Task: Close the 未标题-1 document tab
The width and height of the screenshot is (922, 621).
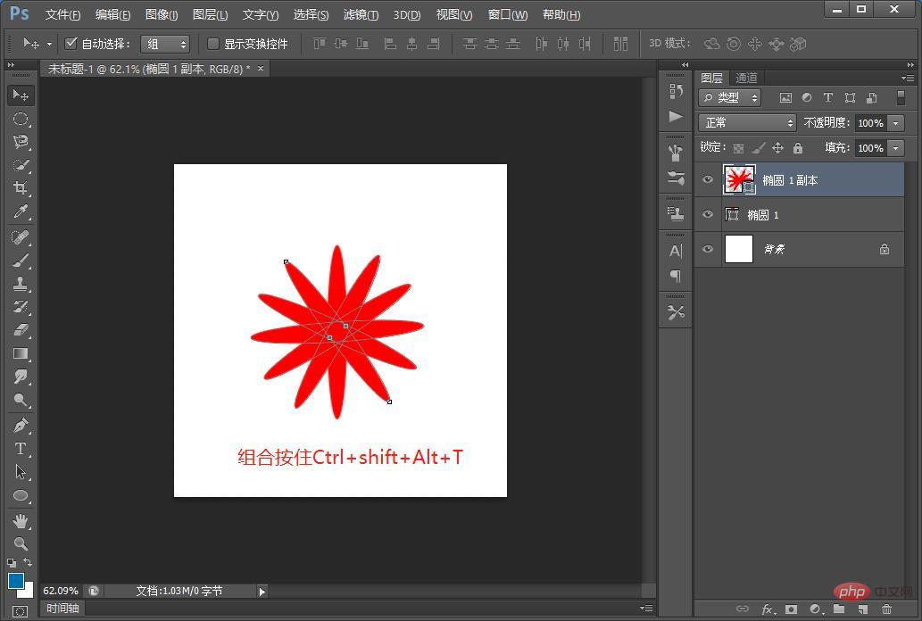Action: pyautogui.click(x=261, y=68)
